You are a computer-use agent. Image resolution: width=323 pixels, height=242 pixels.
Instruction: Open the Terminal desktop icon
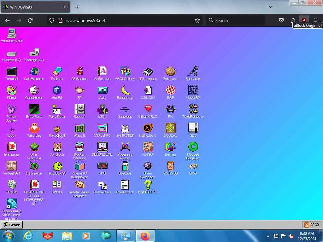(x=11, y=73)
